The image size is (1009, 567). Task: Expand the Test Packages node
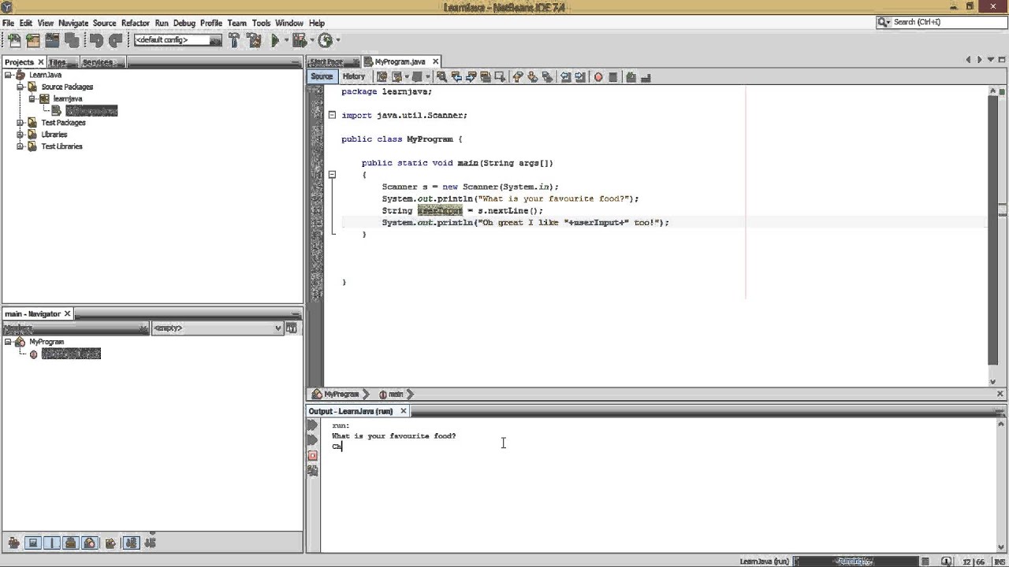[20, 123]
